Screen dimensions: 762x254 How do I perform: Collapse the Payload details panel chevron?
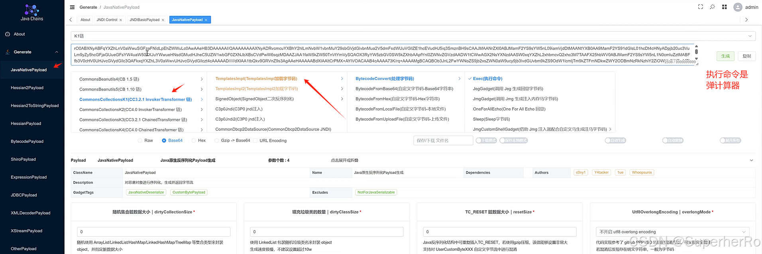click(x=751, y=161)
